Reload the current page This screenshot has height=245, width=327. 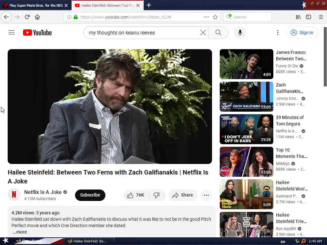[27, 17]
